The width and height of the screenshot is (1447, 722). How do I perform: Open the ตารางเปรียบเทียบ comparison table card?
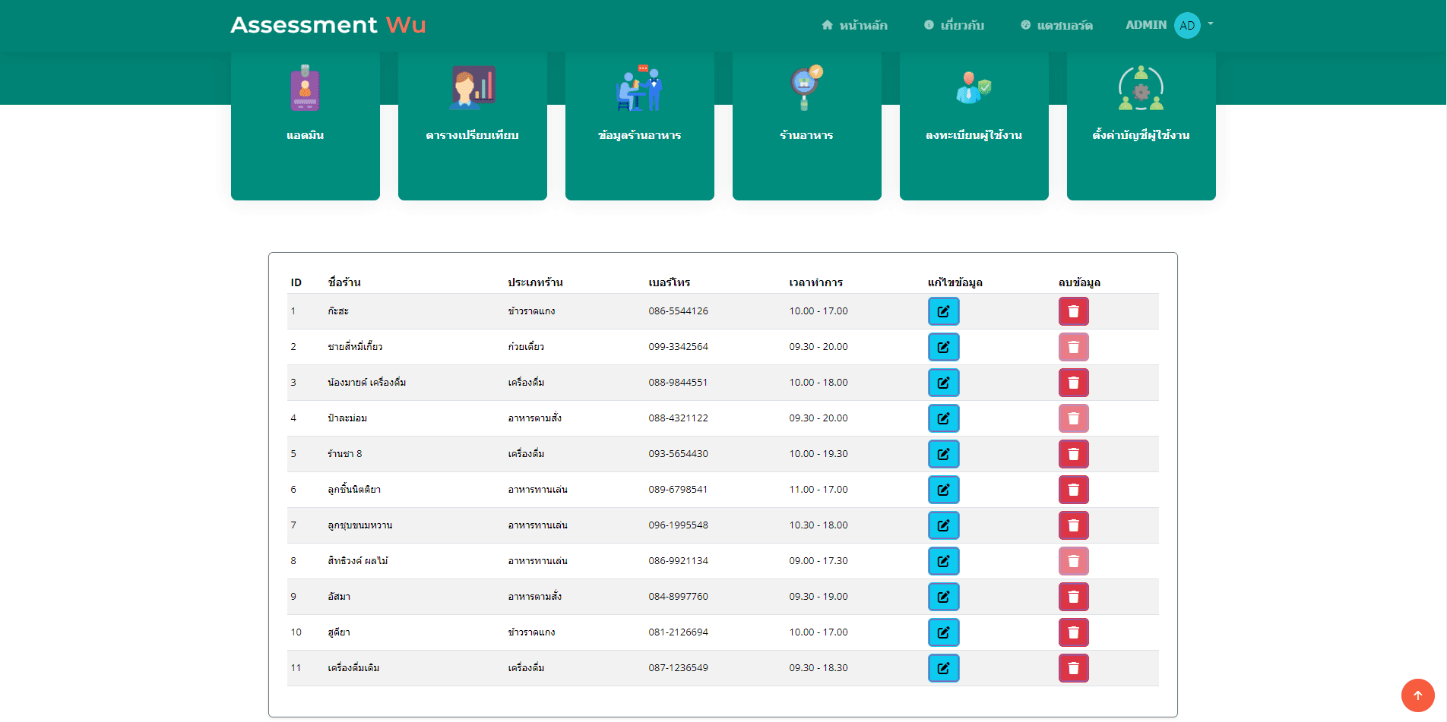[x=472, y=125]
